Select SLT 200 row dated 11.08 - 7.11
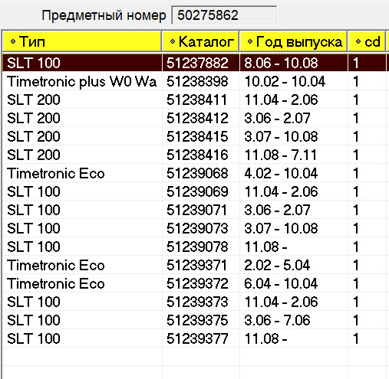 [x=194, y=155]
